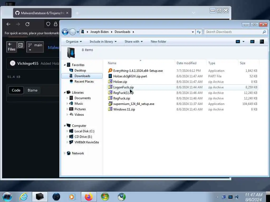Expand the Music library node
Image resolution: width=270 pixels, height=202 pixels.
pos(67,104)
